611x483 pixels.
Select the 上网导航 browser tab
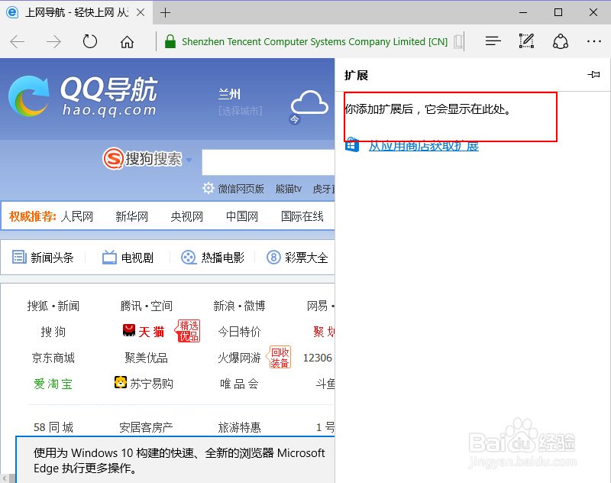coord(76,13)
